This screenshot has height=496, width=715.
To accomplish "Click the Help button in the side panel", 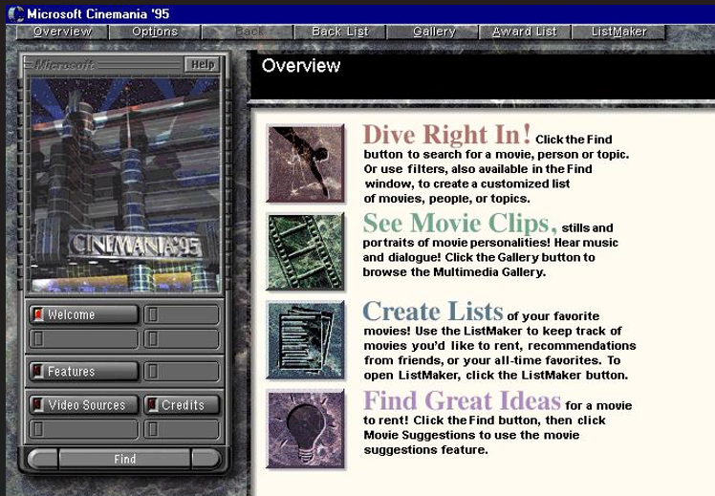I will pos(203,65).
